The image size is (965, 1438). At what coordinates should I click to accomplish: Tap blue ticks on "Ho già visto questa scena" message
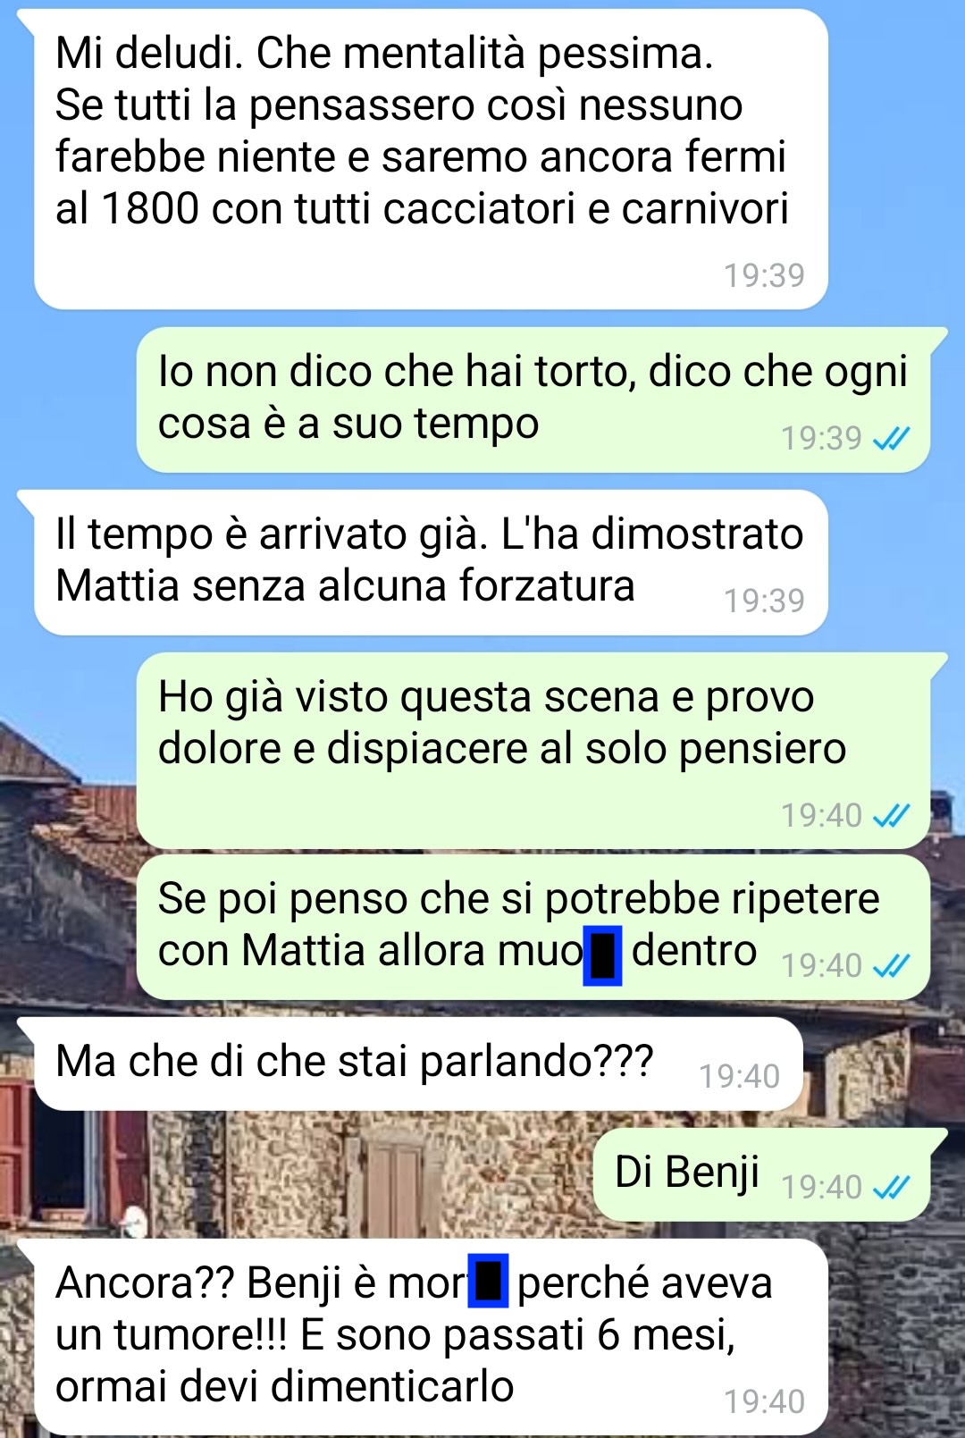click(x=891, y=815)
